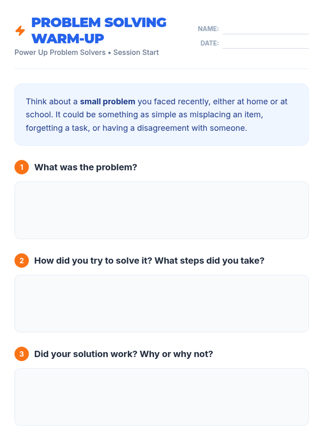Click the "Did your solution work?" question heading

pos(124,354)
